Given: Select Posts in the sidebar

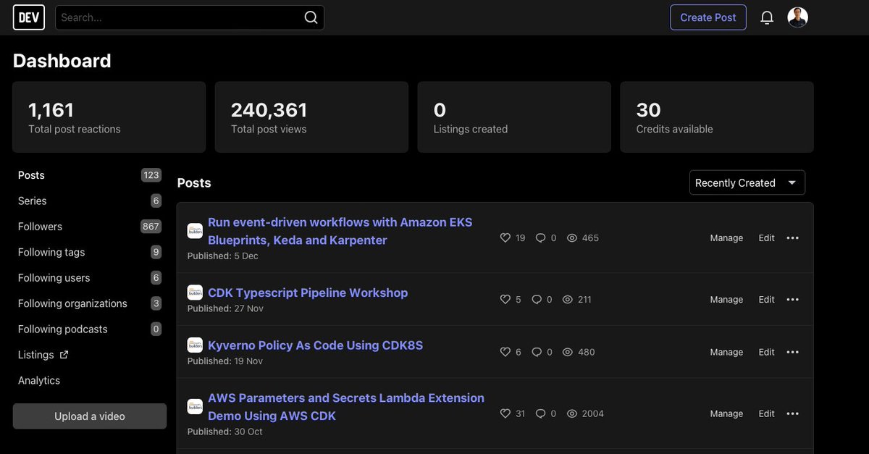Looking at the screenshot, I should click(90, 175).
